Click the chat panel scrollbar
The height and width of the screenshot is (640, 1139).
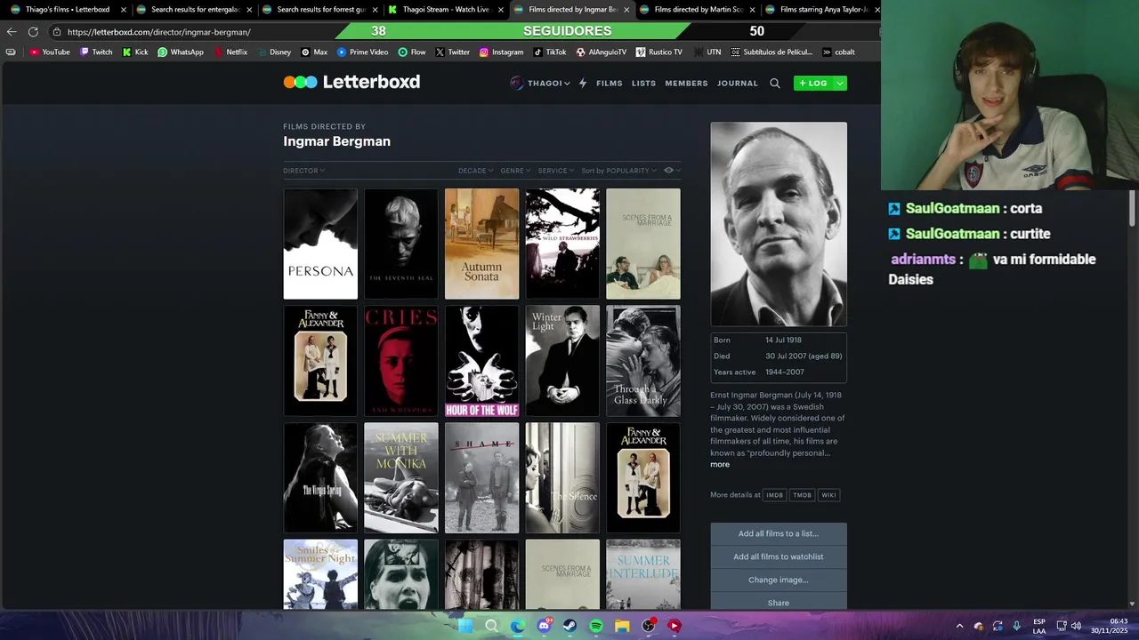tap(1132, 208)
